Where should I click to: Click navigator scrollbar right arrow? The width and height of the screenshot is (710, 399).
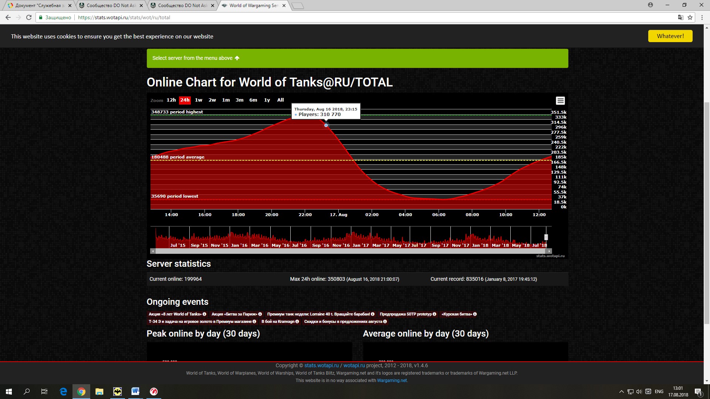pyautogui.click(x=549, y=251)
